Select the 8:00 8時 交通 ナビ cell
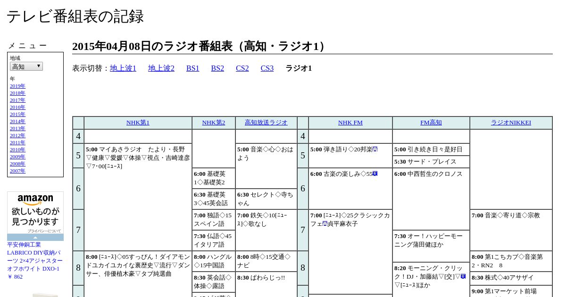Viewport: 566px width, 297px height. click(266, 261)
